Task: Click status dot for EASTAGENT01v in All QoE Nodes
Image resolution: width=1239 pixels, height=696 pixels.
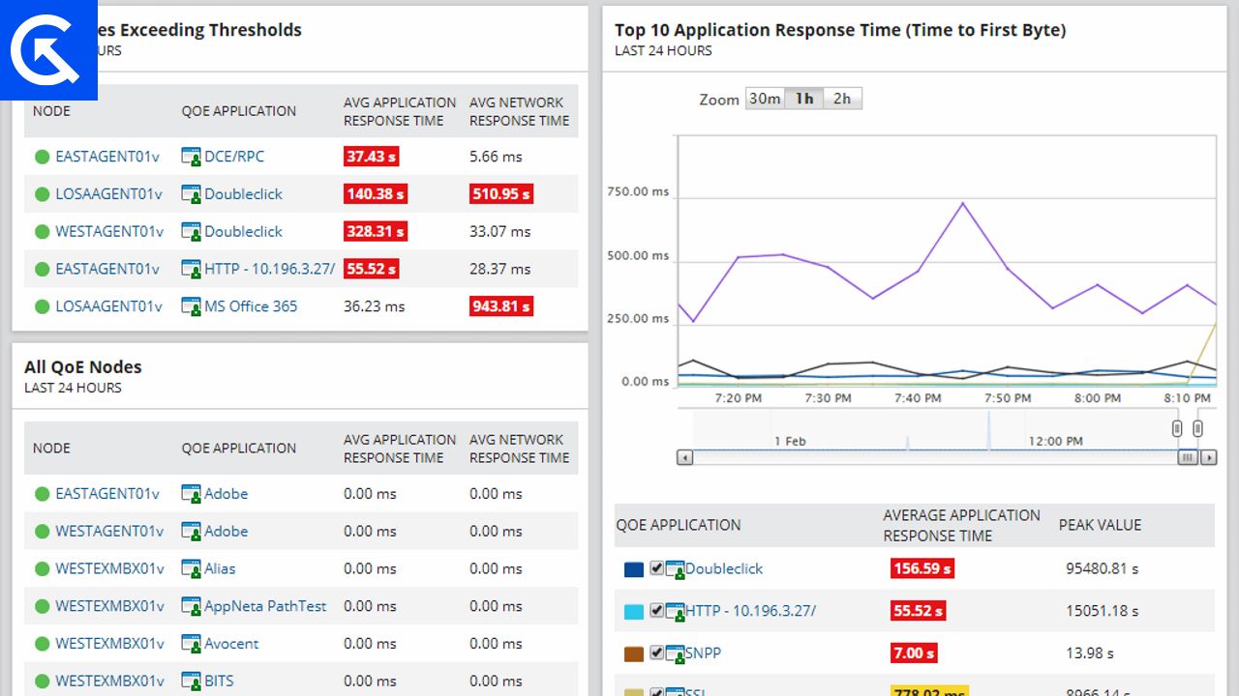Action: (42, 494)
